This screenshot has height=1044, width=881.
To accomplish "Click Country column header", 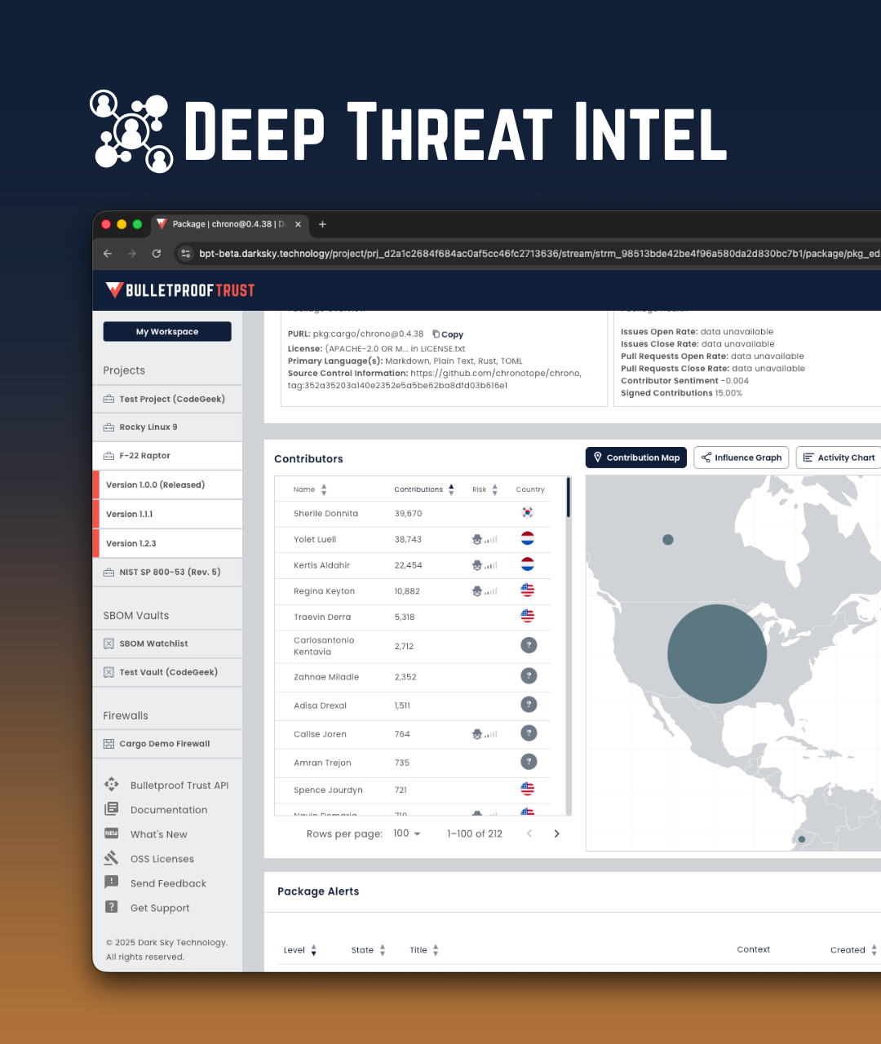I will (x=530, y=489).
